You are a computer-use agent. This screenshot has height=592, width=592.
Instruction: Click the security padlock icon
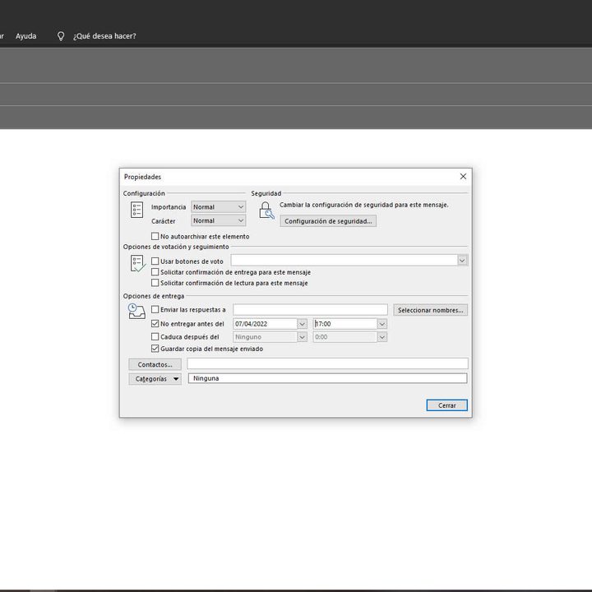pos(266,210)
